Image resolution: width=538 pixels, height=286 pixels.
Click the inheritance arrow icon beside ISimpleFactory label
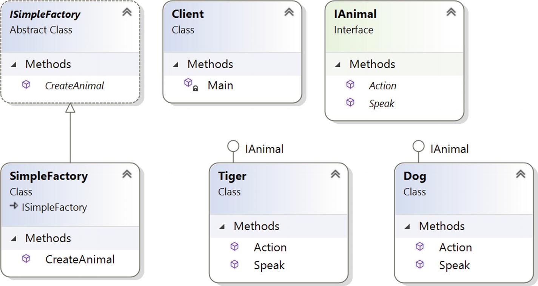14,206
